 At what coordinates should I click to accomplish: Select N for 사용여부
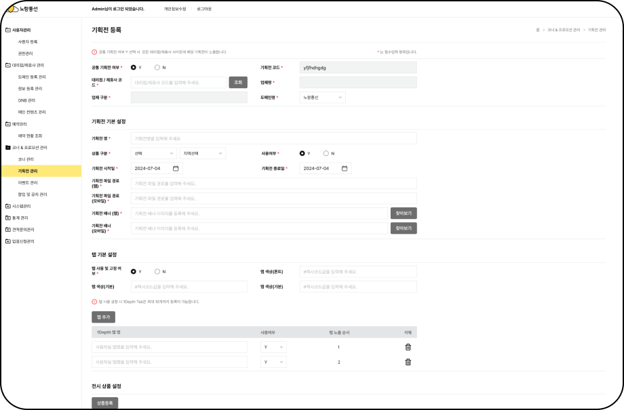(x=326, y=153)
